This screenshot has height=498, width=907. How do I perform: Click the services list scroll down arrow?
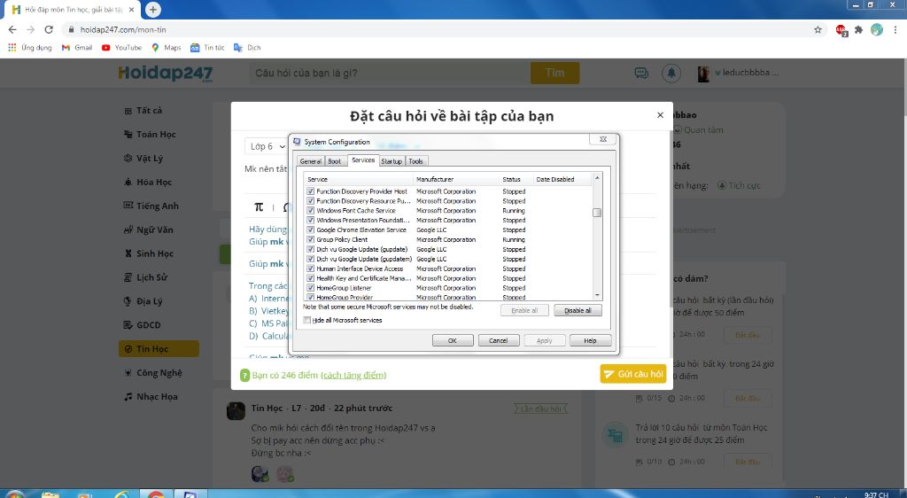[597, 295]
